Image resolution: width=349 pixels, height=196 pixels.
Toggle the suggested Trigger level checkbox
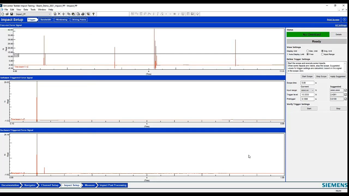coord(345,94)
